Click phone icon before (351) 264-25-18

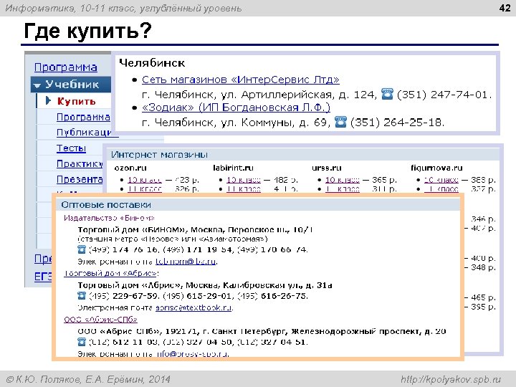[x=340, y=122]
